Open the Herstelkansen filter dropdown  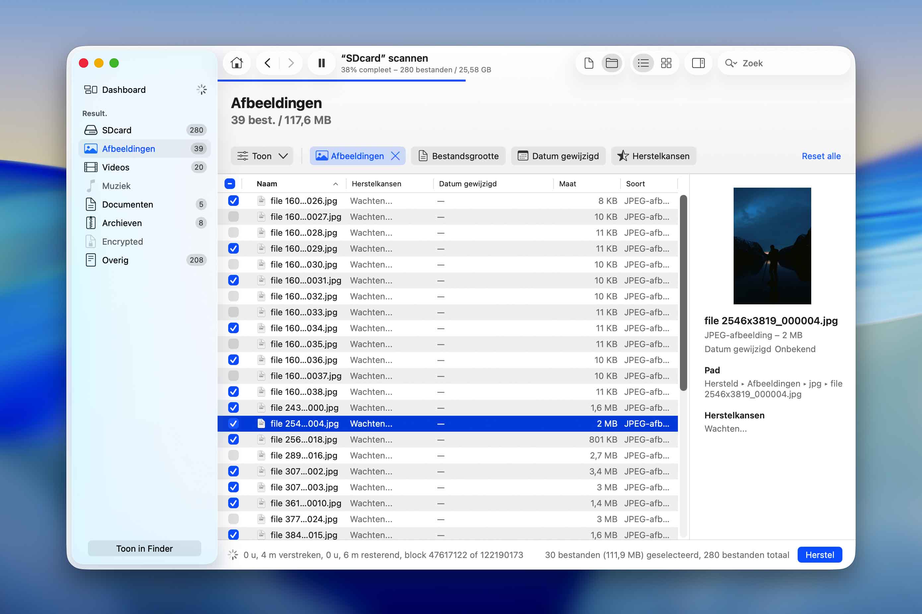pyautogui.click(x=653, y=156)
